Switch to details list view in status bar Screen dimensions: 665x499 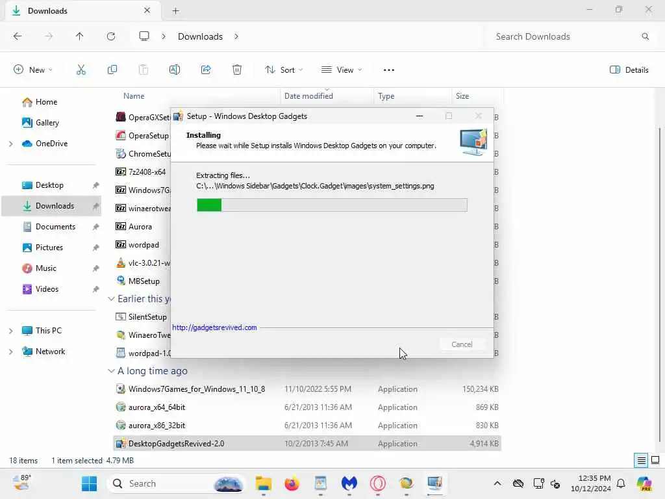pyautogui.click(x=641, y=461)
